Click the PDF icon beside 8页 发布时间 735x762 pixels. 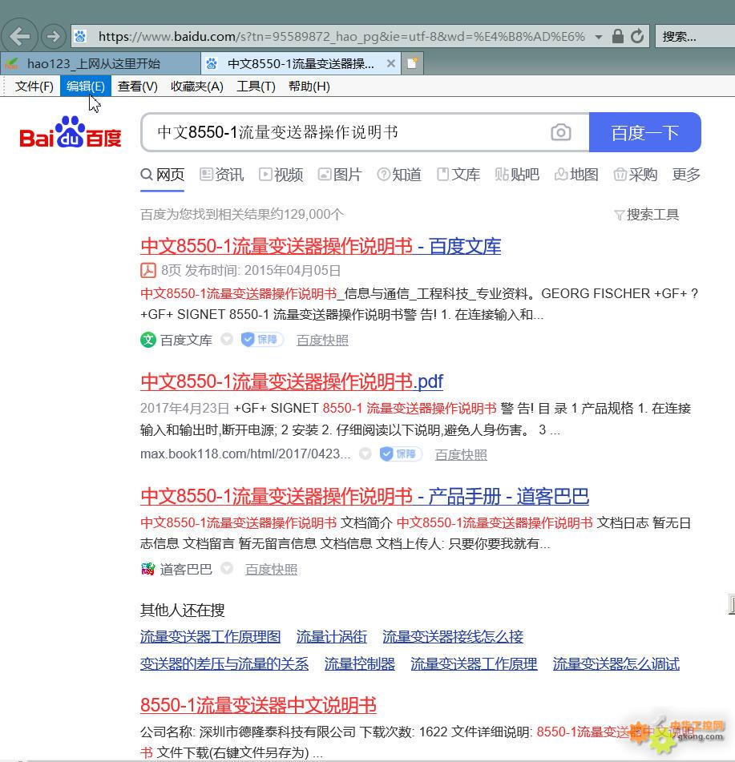click(x=147, y=271)
